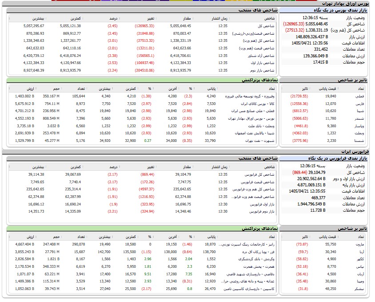Open the شاخص کل فرابورس index link
Image resolution: width=375 pixels, height=302 pixels.
pos(259,174)
